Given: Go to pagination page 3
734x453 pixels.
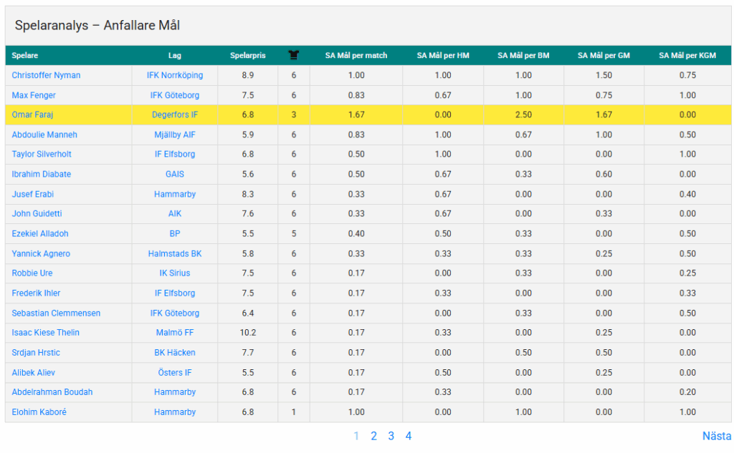Looking at the screenshot, I should tap(391, 436).
